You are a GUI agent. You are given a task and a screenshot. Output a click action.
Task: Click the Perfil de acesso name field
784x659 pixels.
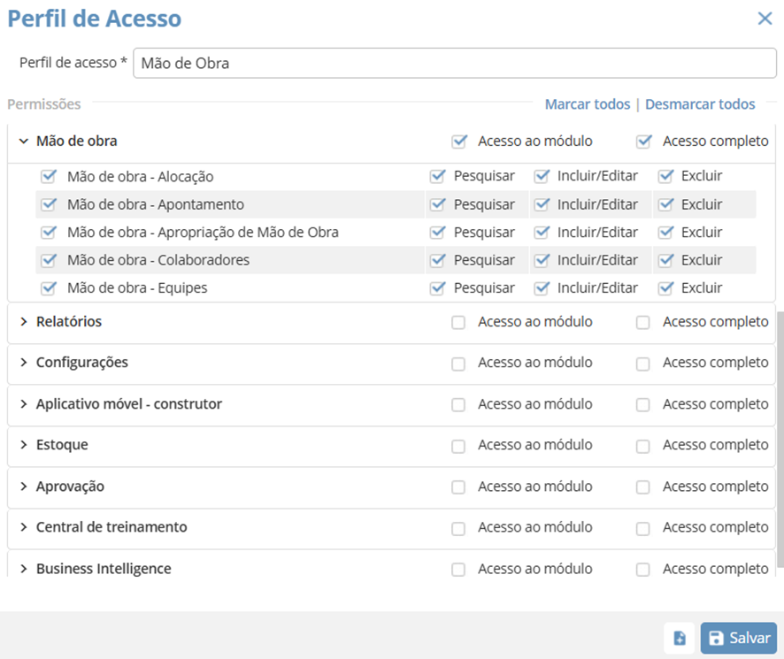454,64
